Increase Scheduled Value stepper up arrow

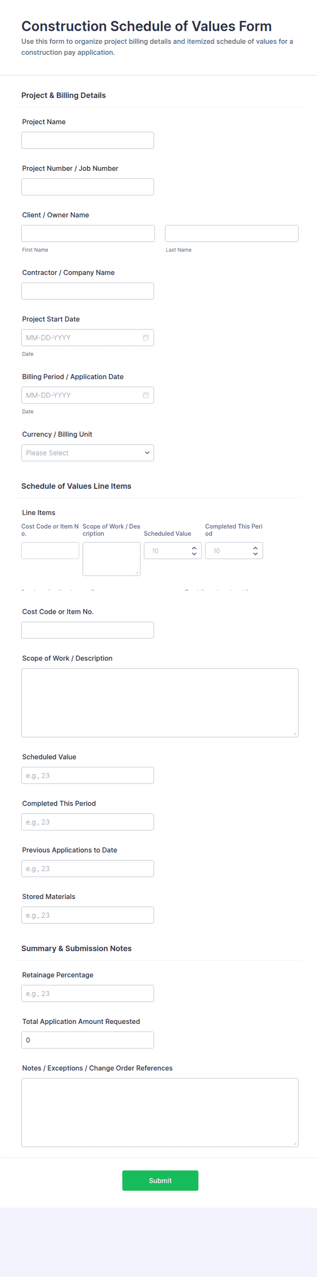194,548
